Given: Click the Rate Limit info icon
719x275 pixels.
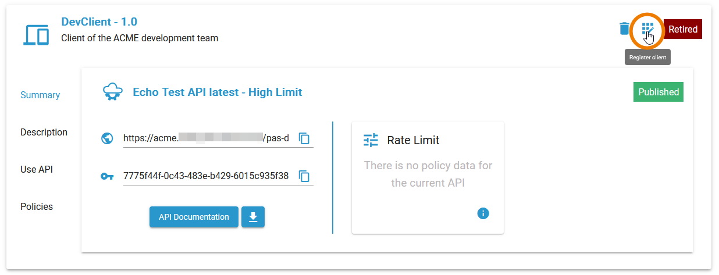Looking at the screenshot, I should tap(483, 213).
